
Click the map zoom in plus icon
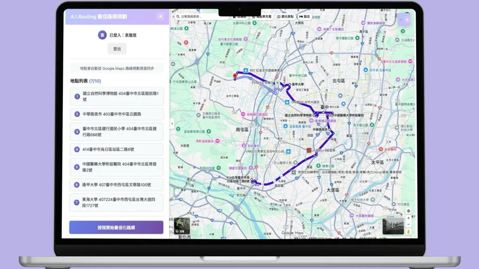[x=408, y=218]
